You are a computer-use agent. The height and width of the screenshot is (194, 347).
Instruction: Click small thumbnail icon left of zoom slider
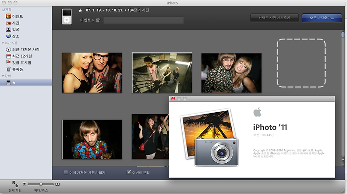click(x=25, y=184)
